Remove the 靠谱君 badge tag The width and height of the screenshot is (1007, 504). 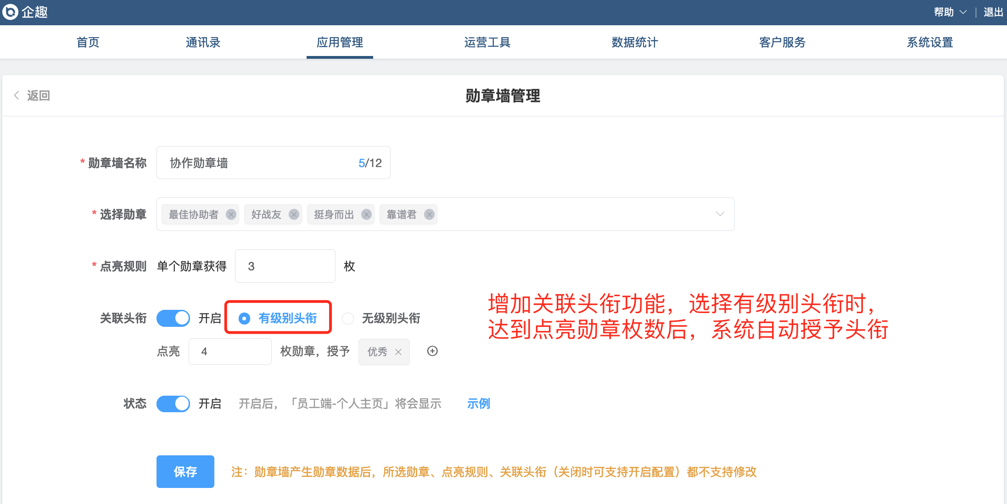(x=429, y=214)
